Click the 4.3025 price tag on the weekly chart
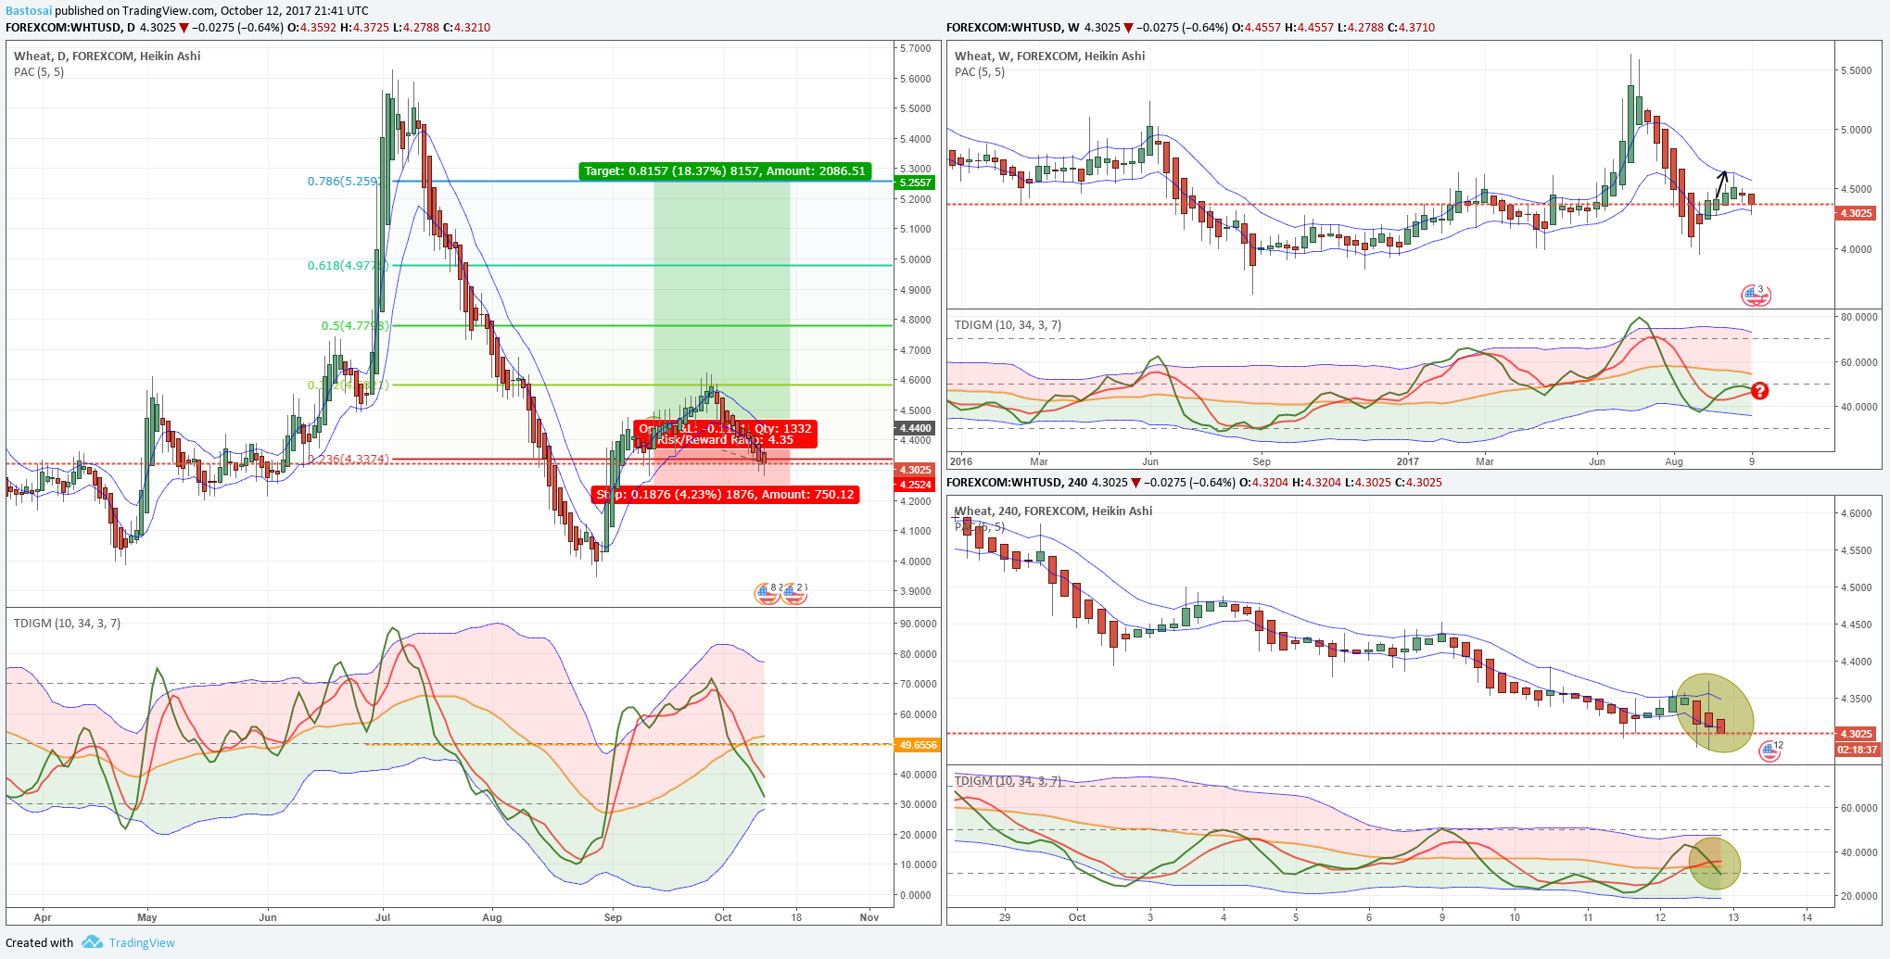 1856,213
